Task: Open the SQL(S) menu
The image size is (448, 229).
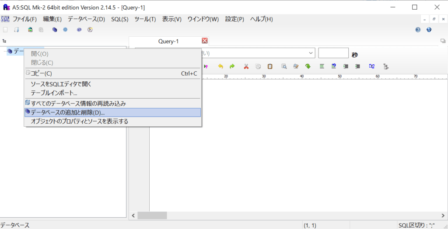Action: coord(120,19)
